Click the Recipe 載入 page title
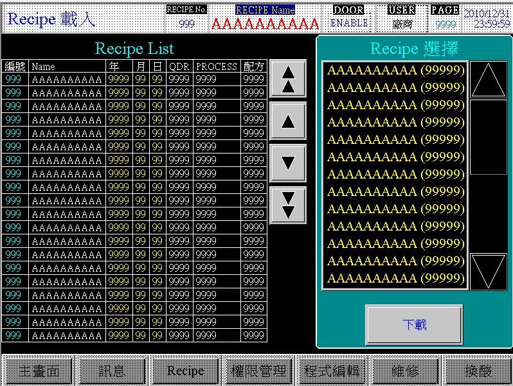Viewport: 513px width, 386px height. coord(51,19)
